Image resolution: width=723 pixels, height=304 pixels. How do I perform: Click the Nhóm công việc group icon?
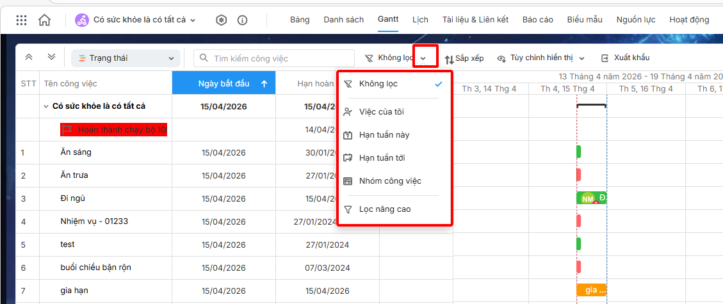pos(348,181)
